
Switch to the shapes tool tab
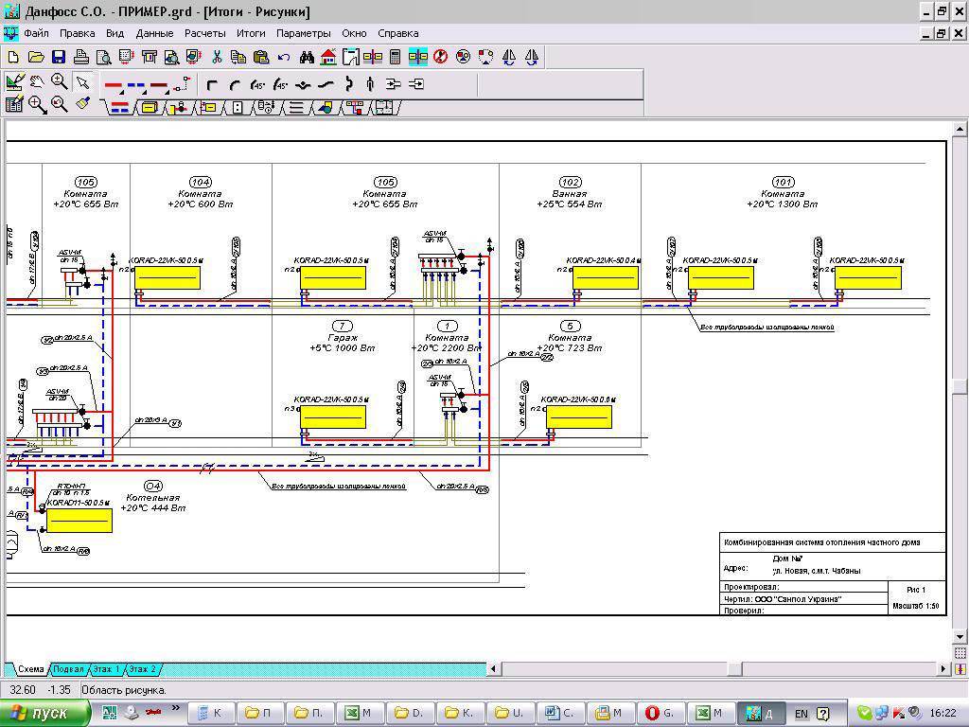[x=326, y=108]
